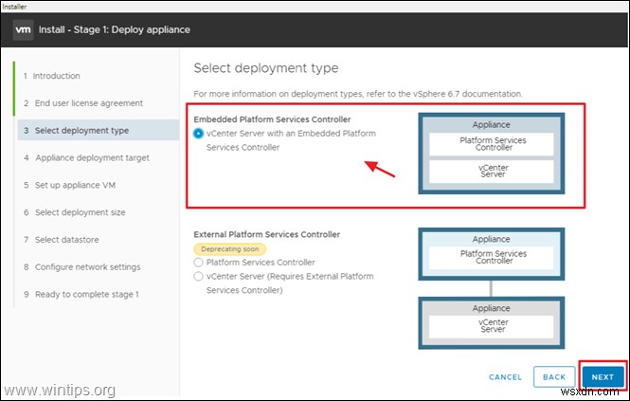Click the External Platform Services Controller heading
This screenshot has width=630, height=401.
pyautogui.click(x=267, y=234)
